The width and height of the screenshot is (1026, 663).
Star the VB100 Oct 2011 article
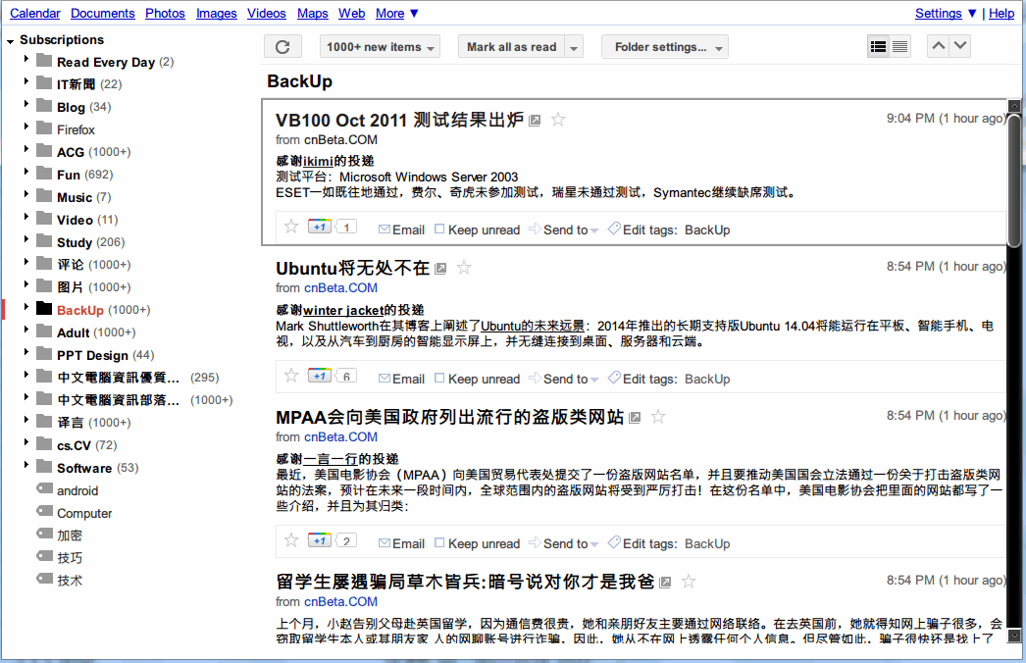point(557,119)
